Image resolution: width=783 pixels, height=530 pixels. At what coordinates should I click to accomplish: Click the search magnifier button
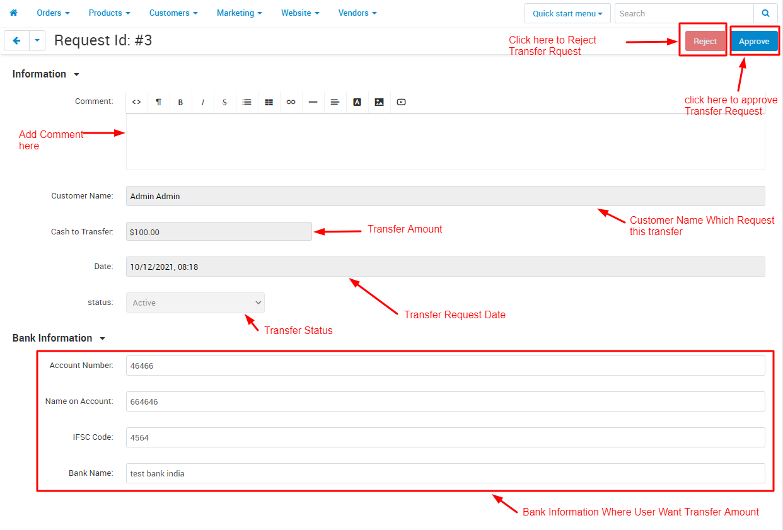pyautogui.click(x=765, y=13)
